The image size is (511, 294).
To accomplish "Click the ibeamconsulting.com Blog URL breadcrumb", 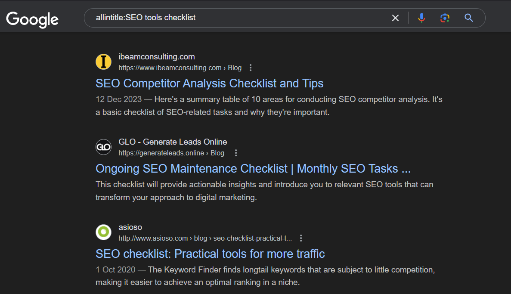I will 180,68.
